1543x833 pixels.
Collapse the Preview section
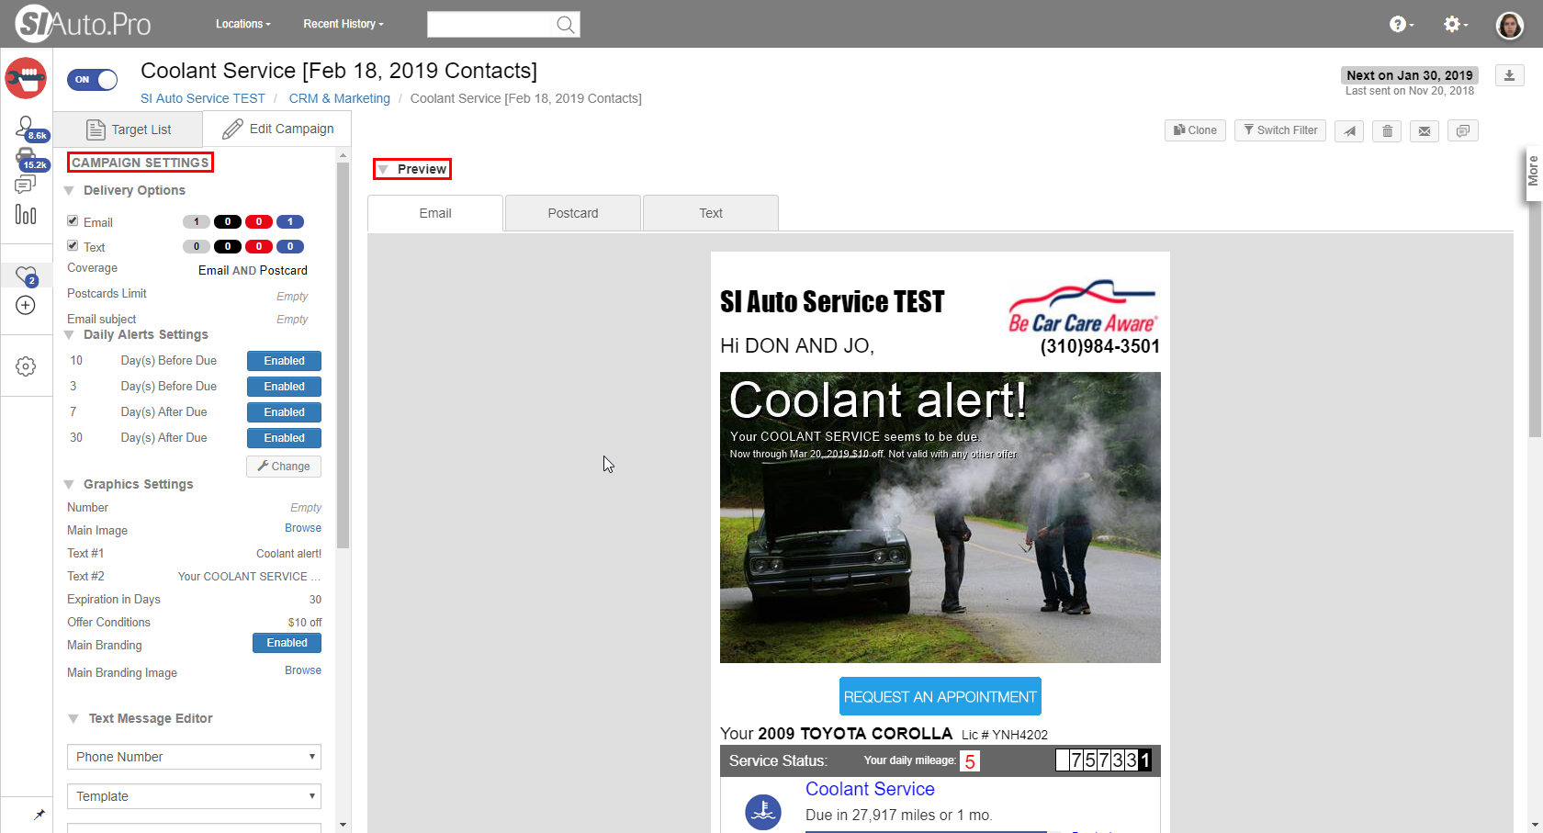pos(383,170)
